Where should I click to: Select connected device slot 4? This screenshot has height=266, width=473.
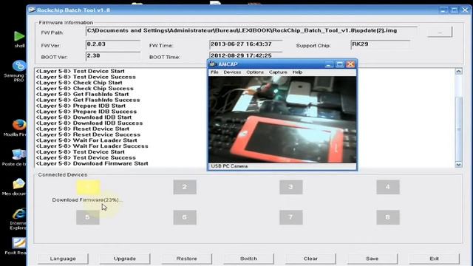click(387, 187)
